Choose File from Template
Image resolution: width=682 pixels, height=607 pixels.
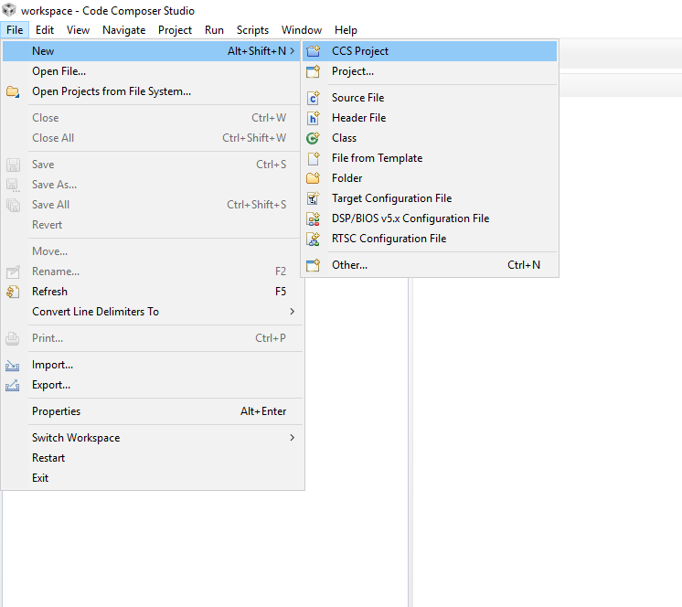coord(377,158)
